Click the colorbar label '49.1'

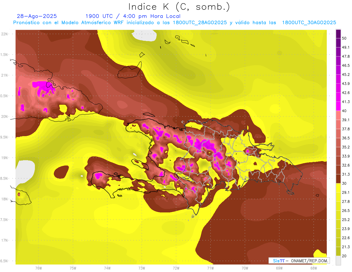[x=346, y=47]
